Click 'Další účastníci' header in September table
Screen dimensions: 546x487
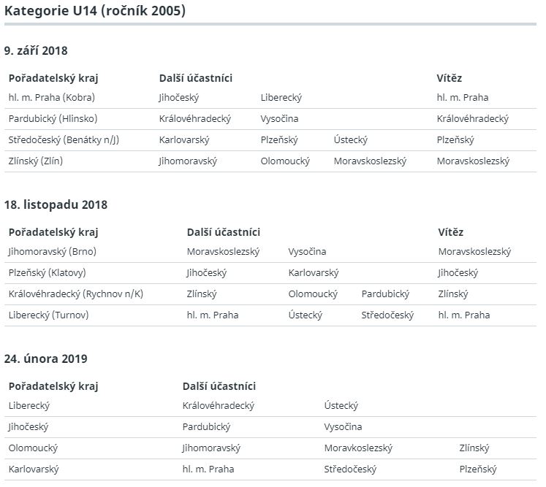click(x=196, y=78)
